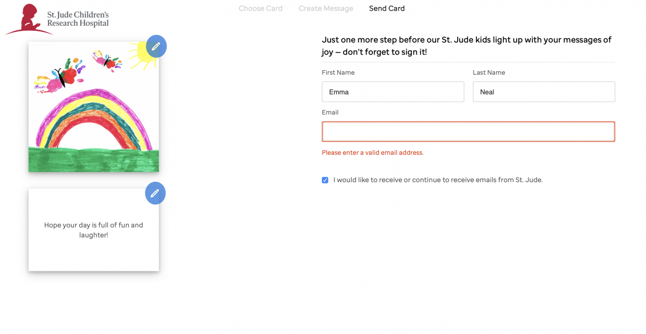The width and height of the screenshot is (646, 334).
Task: Click the First Name label
Action: [338, 73]
